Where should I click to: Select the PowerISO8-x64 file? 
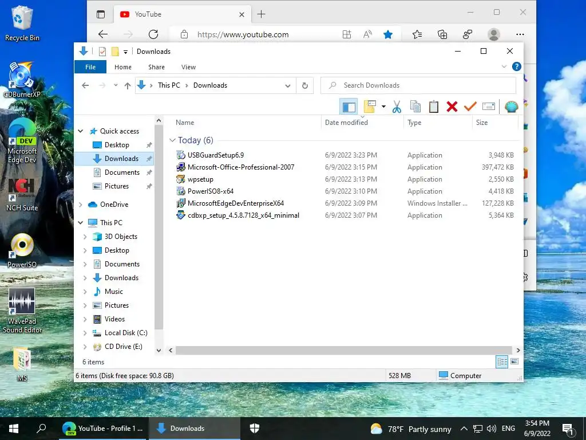(x=210, y=191)
